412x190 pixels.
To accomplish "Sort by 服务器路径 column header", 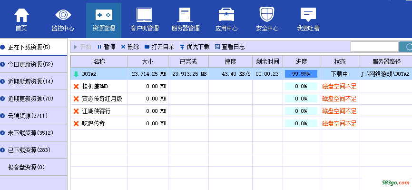I will 386,61.
